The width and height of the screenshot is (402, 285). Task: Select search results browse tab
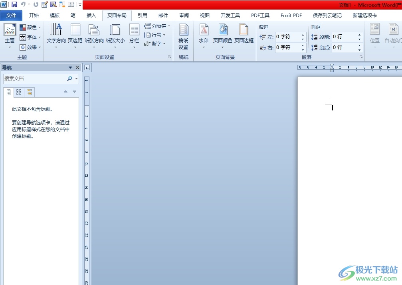(29, 92)
